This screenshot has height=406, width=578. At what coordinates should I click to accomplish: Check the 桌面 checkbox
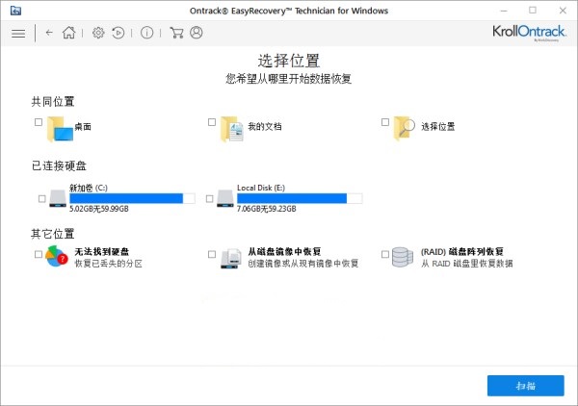click(39, 122)
